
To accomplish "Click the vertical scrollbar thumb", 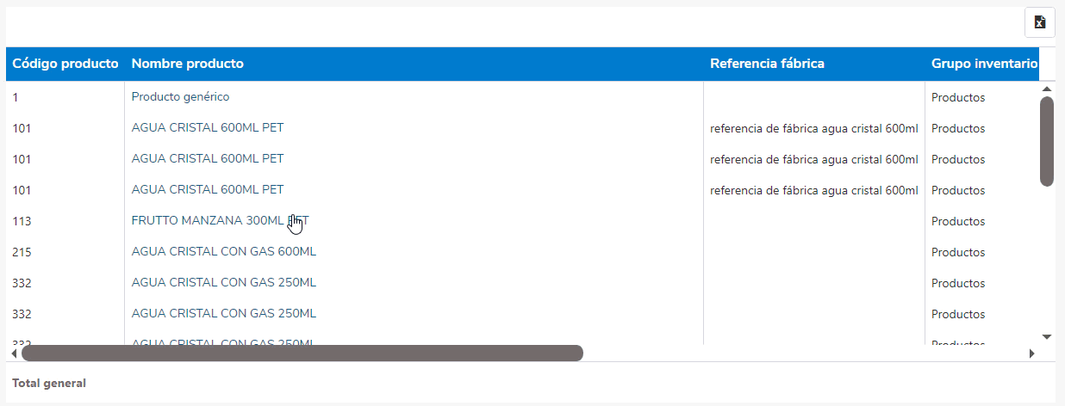I will [x=1047, y=141].
